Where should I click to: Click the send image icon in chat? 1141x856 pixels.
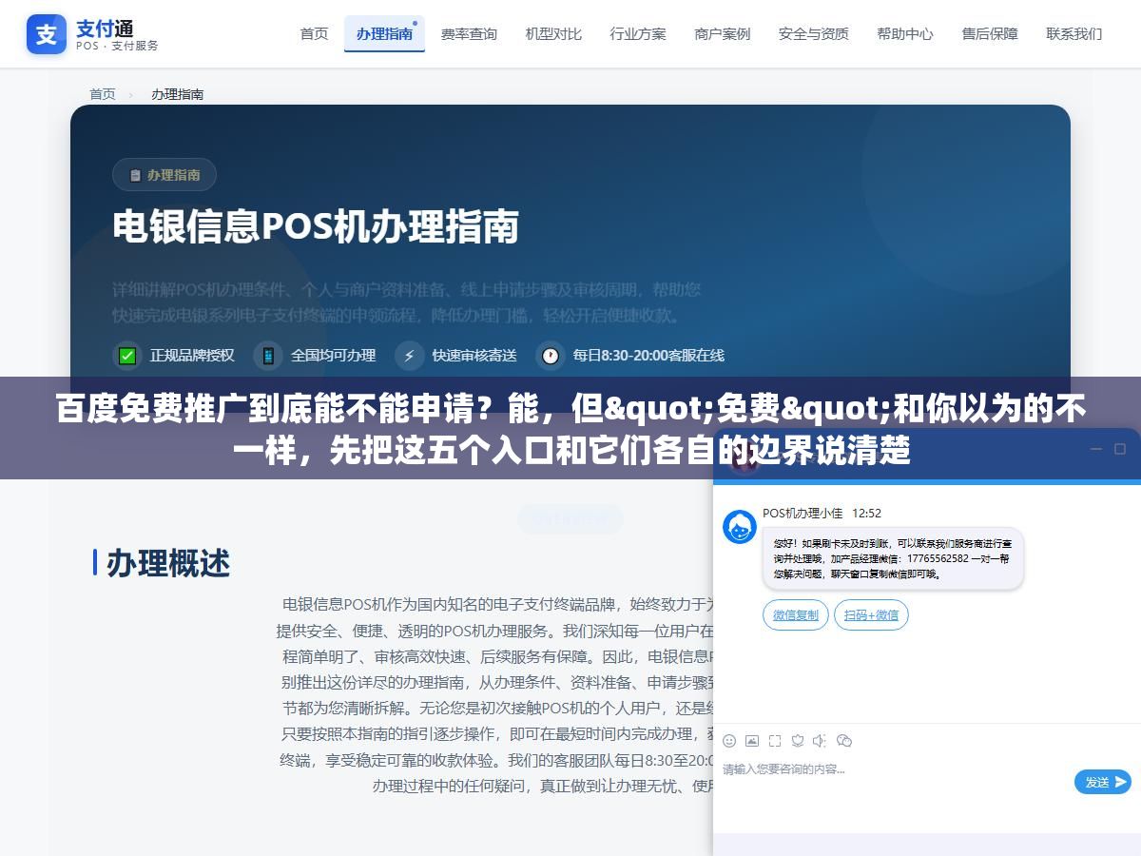coord(752,741)
